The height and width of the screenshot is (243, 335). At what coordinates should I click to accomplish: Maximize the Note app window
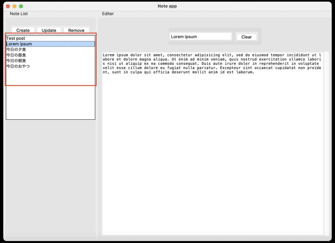tap(21, 6)
